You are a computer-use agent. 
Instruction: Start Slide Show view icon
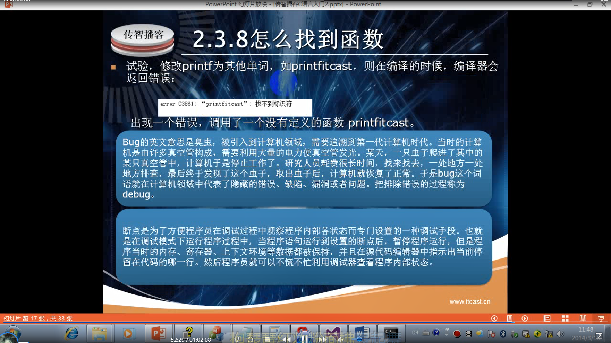pos(601,318)
